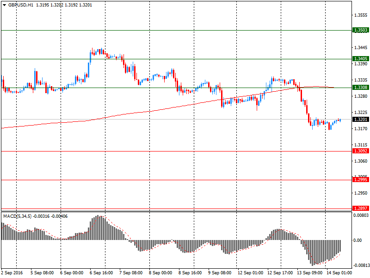
Task: Select the 6 Sep 00:00 time label
Action: click(x=72, y=273)
